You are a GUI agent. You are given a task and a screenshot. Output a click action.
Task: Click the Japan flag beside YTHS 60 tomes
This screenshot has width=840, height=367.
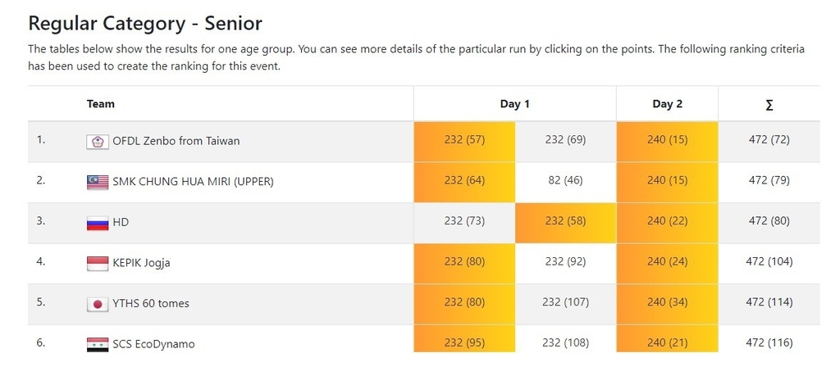click(x=97, y=304)
